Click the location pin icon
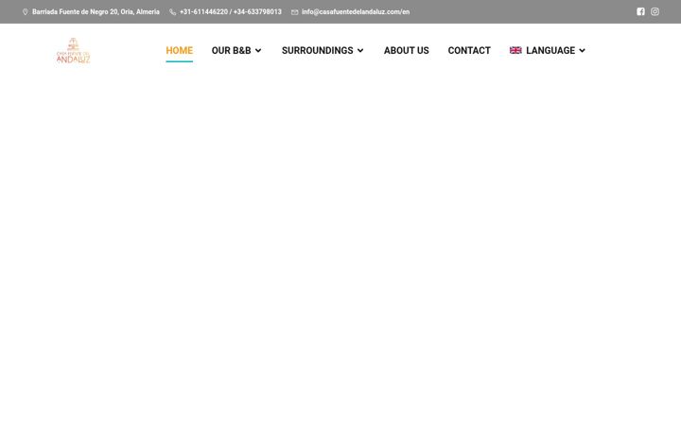 [26, 12]
